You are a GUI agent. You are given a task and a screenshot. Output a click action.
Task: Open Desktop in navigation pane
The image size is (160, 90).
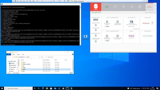coord(12,63)
